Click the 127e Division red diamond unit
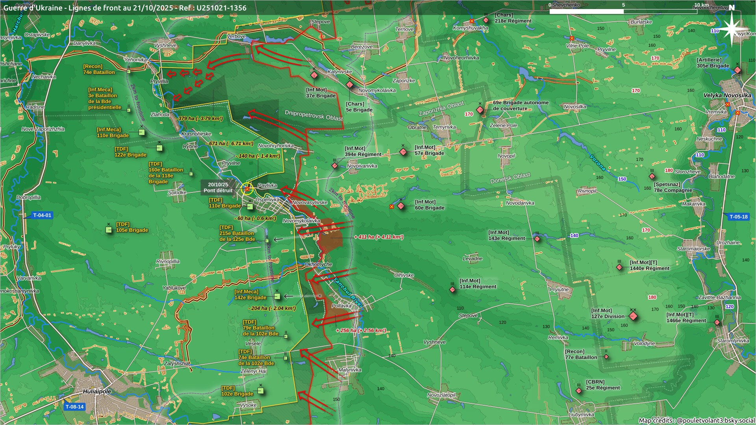This screenshot has height=425, width=756. (633, 316)
